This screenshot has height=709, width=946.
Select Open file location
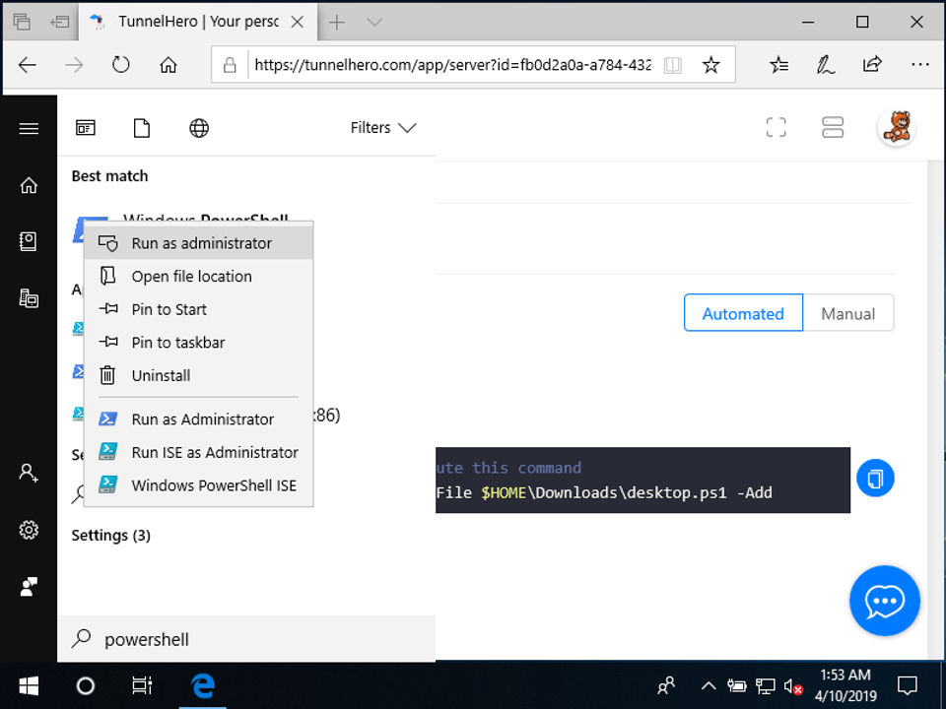(x=191, y=277)
